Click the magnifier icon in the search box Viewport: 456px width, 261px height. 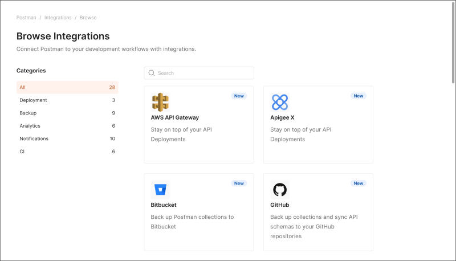(152, 73)
